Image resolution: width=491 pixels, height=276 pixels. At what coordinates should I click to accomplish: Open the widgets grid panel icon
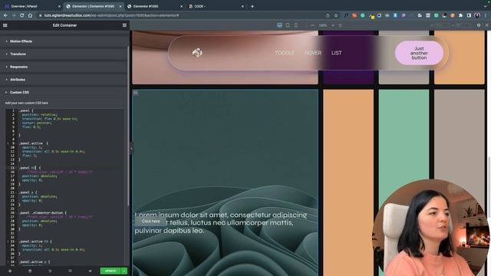click(x=124, y=25)
